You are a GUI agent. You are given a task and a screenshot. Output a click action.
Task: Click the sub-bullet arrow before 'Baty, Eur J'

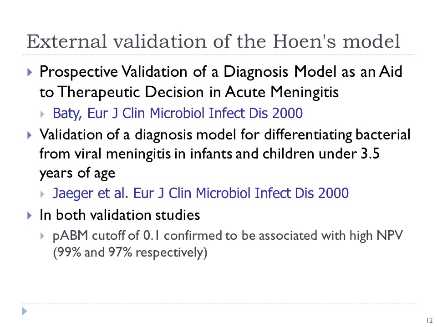click(x=42, y=114)
